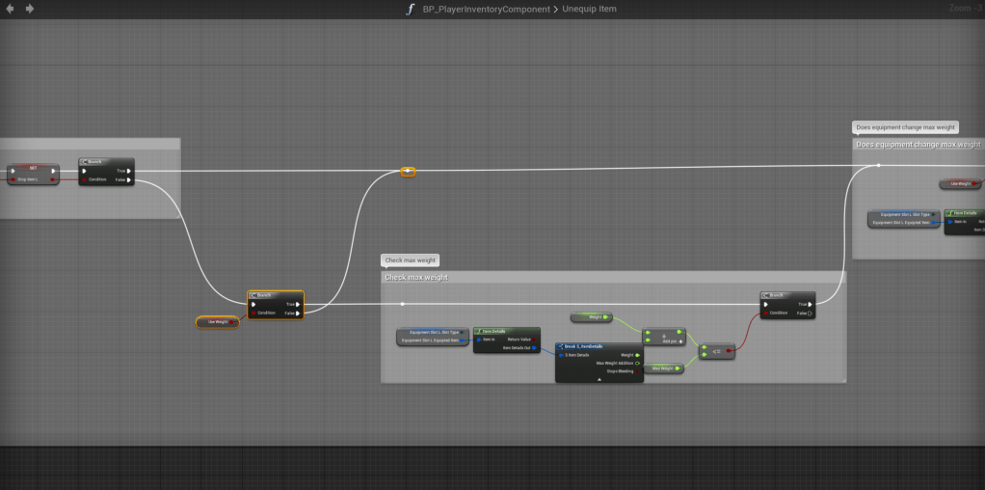Image resolution: width=985 pixels, height=490 pixels.
Task: Select the orange-highlighted reroute node
Action: (x=408, y=172)
